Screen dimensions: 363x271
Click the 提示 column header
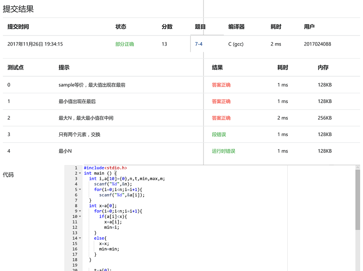pos(64,68)
